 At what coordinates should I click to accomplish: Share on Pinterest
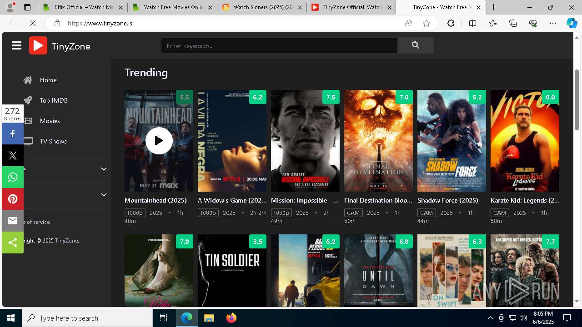tap(13, 199)
